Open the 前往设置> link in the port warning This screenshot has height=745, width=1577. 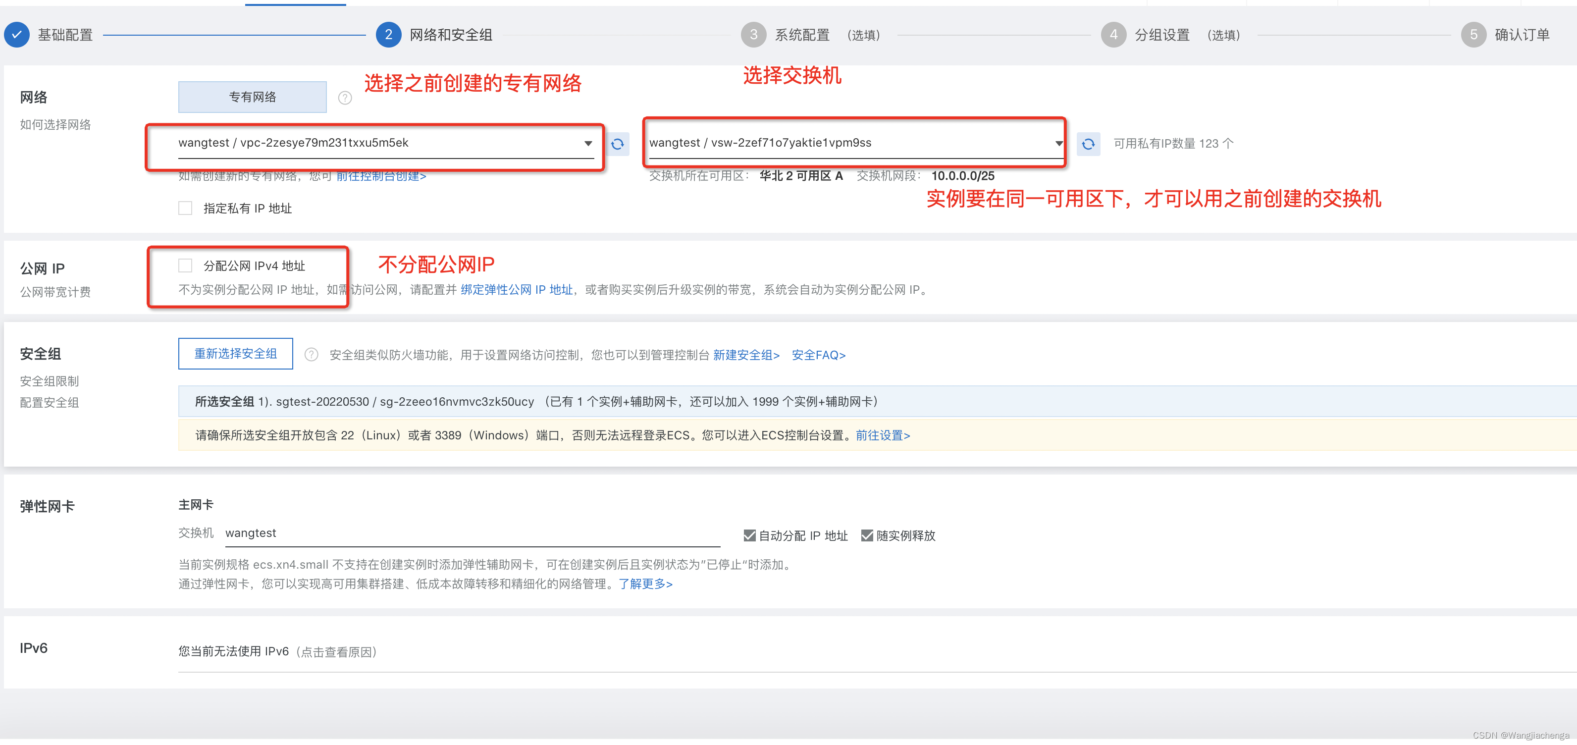883,435
